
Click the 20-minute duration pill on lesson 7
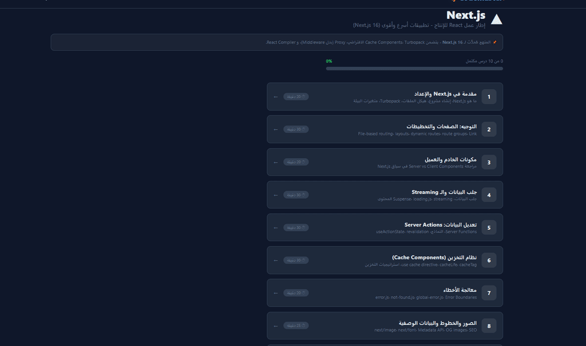pyautogui.click(x=296, y=293)
